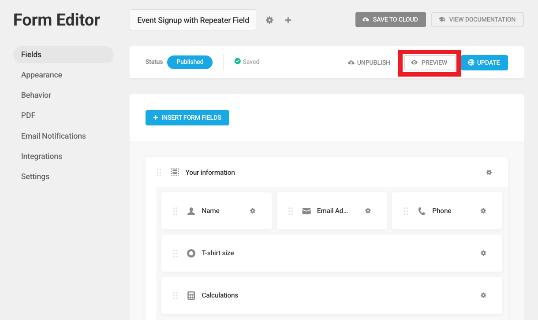The width and height of the screenshot is (538, 320).
Task: Open View Documentation
Action: pyautogui.click(x=478, y=19)
